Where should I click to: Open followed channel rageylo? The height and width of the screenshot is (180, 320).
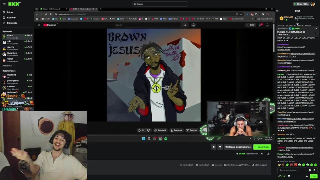[17, 48]
